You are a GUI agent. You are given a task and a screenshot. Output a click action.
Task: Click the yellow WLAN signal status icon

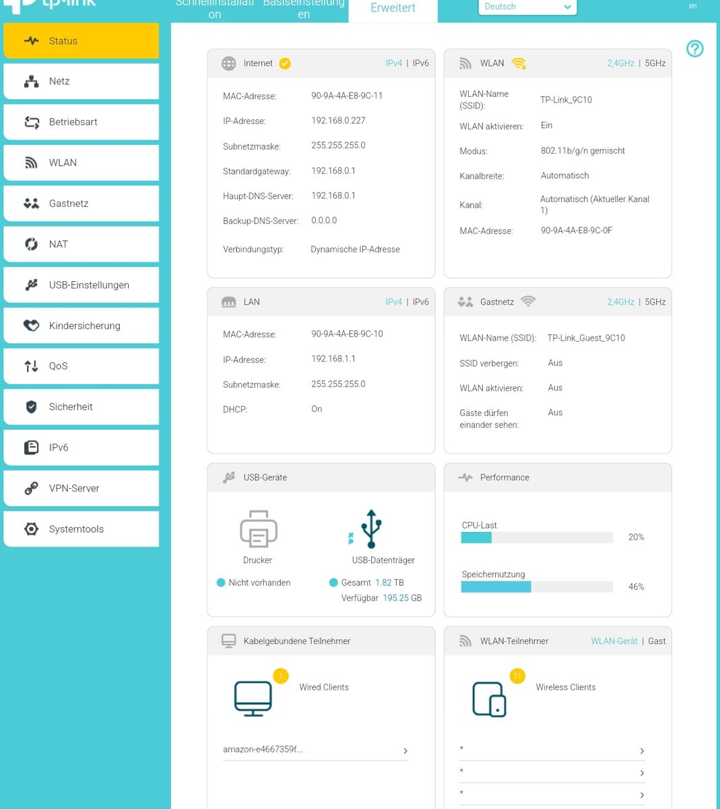click(519, 63)
